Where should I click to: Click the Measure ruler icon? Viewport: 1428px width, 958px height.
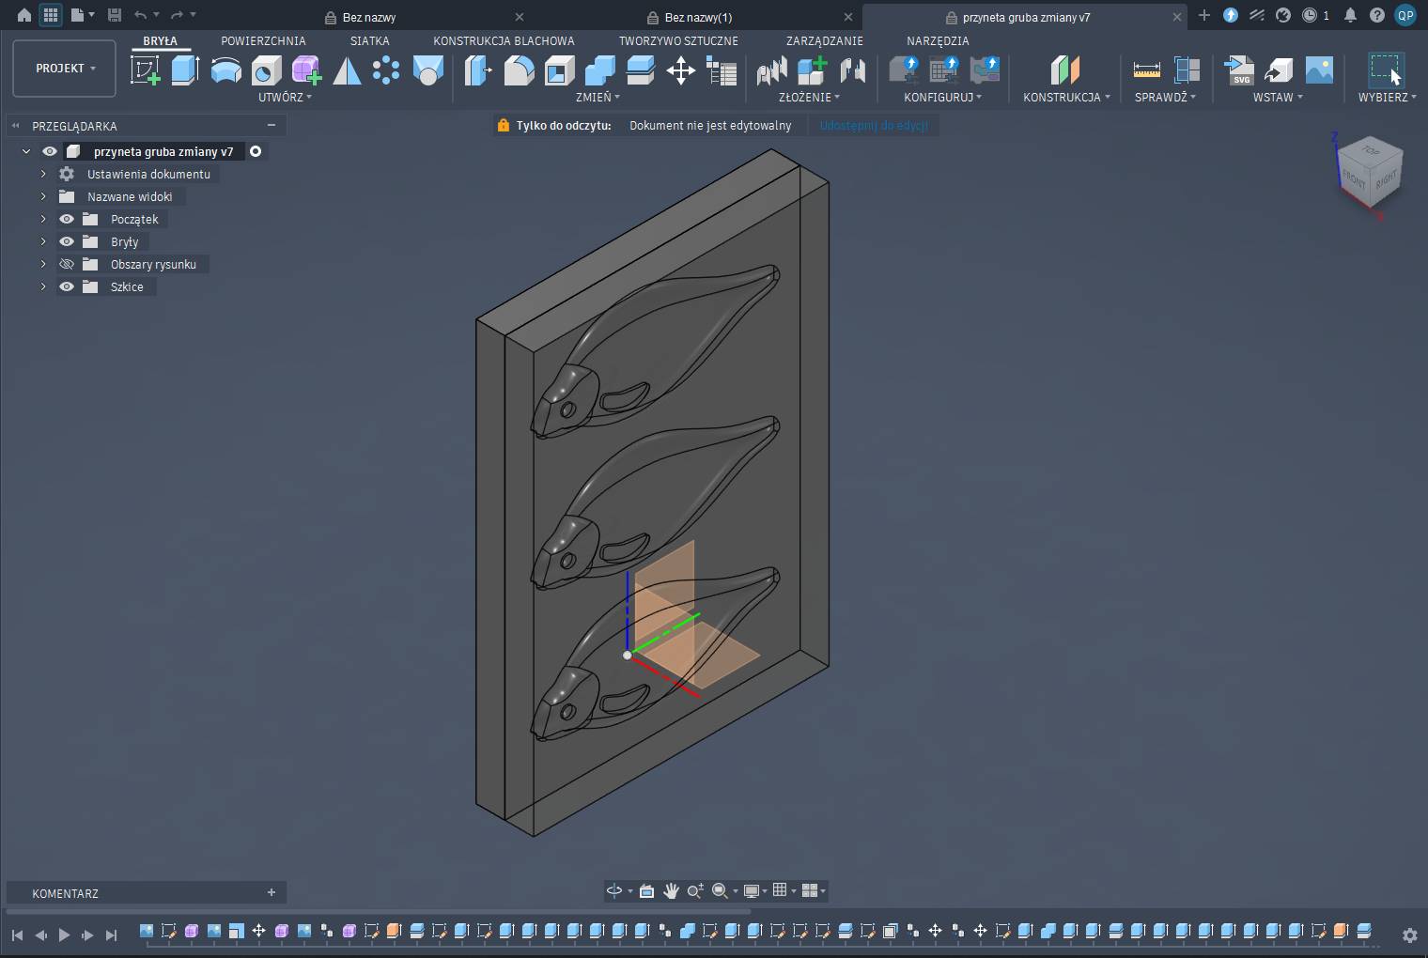1146,70
